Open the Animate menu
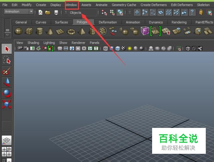Viewport: 214px width, 162px height. [101, 5]
